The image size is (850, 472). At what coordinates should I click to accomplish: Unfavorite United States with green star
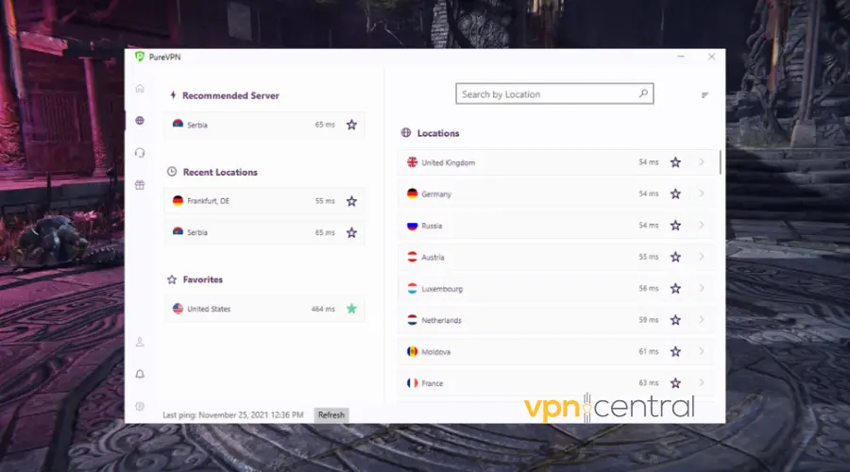coord(351,309)
